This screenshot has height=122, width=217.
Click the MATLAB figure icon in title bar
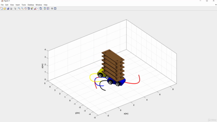coord(2,1)
